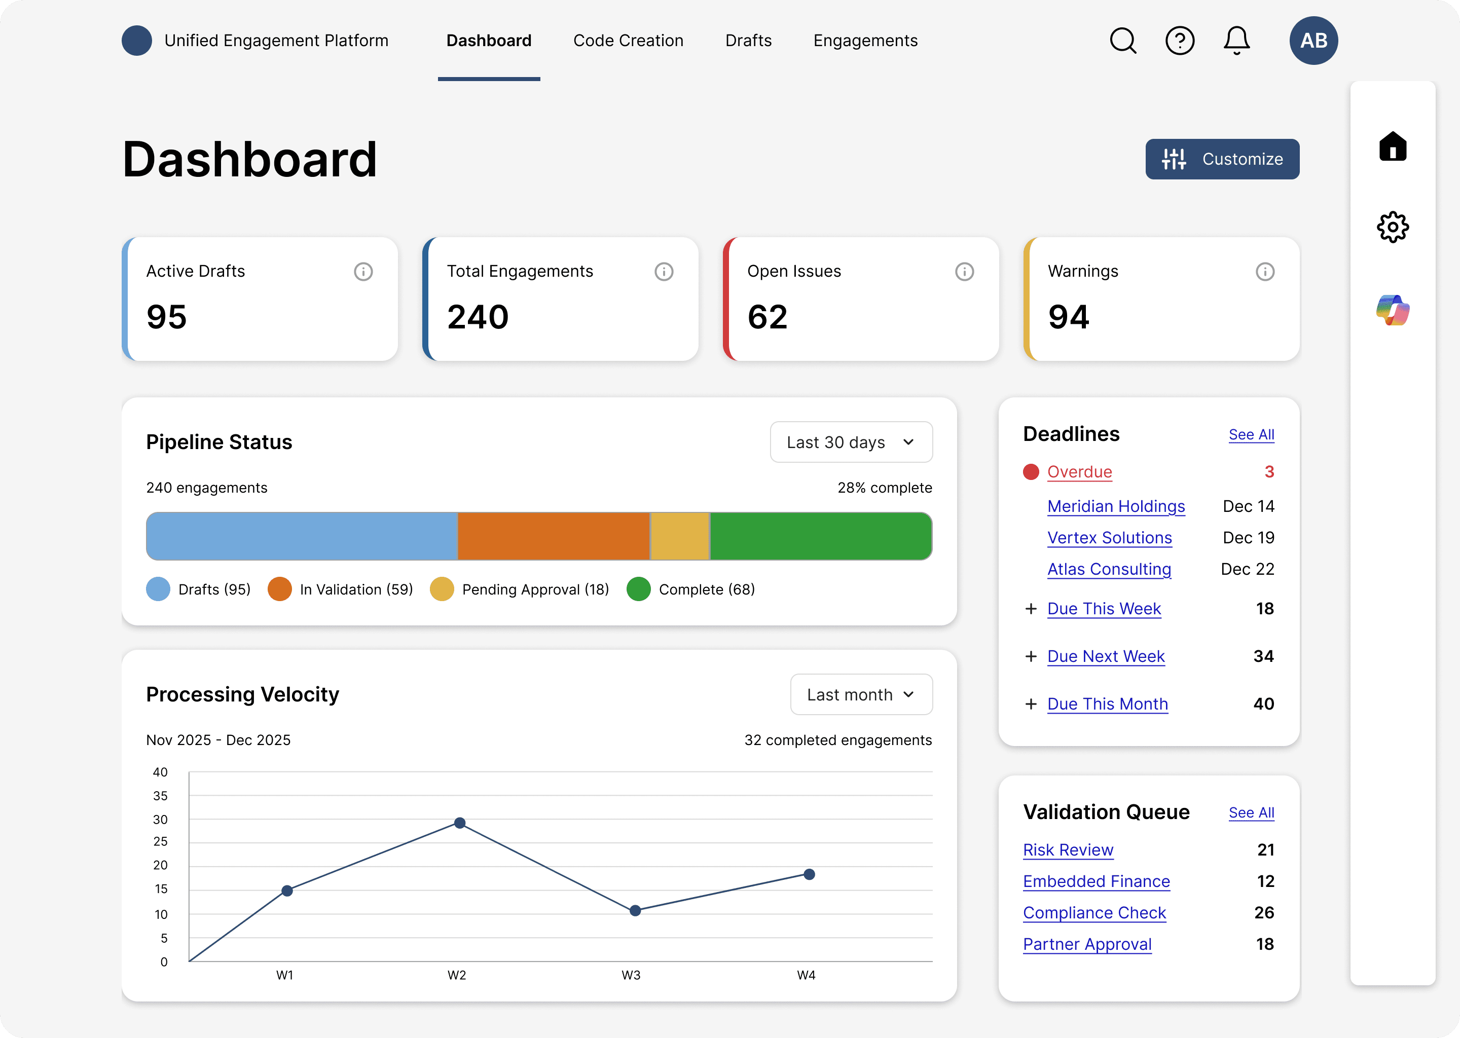Open the search magnifier icon
Screen dimensions: 1460x1038
(x=1122, y=41)
